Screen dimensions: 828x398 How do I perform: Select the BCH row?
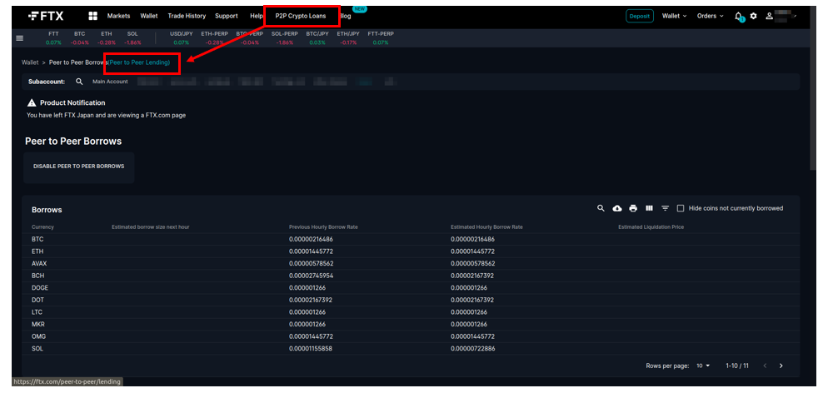click(x=411, y=276)
